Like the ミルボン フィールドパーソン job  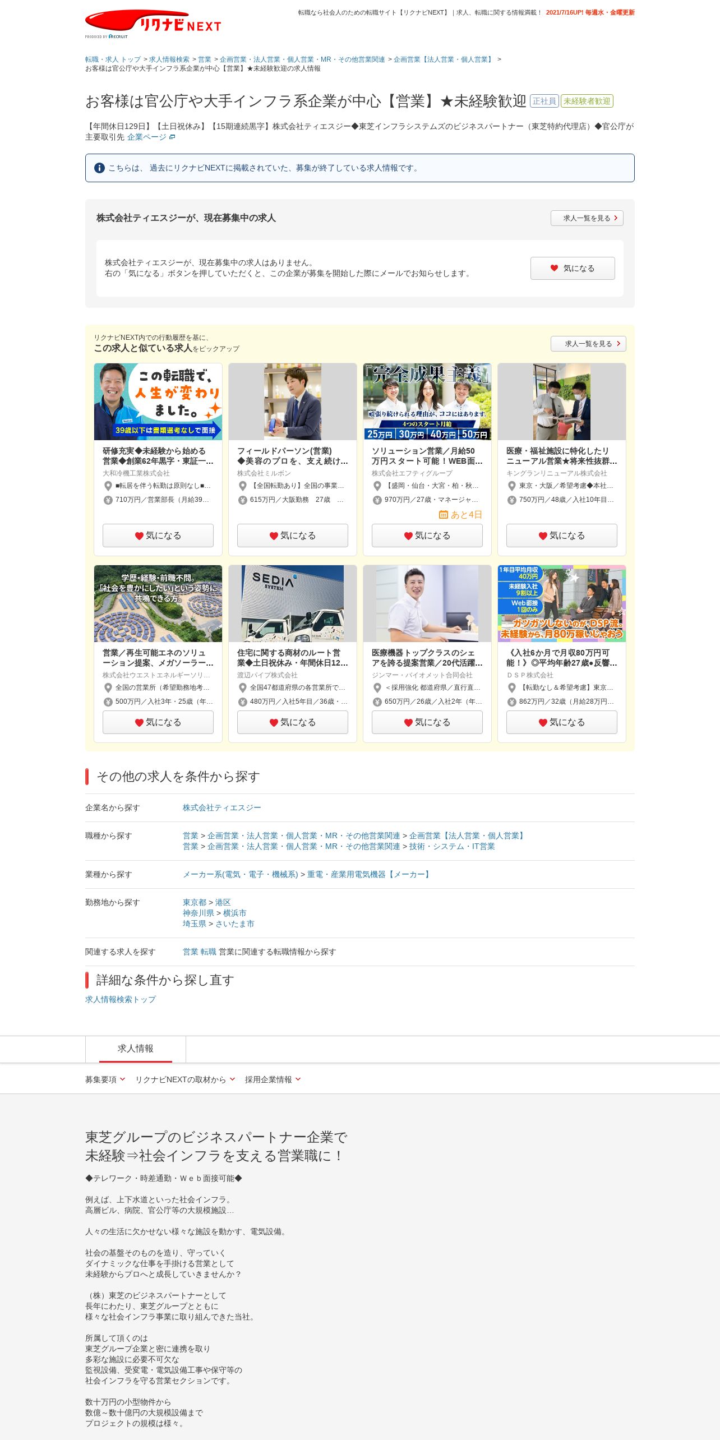[293, 536]
